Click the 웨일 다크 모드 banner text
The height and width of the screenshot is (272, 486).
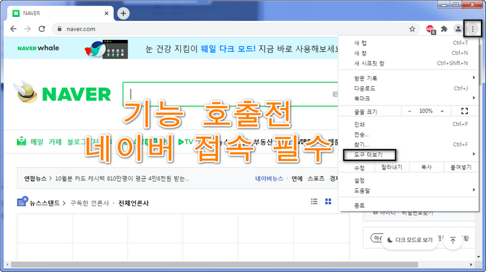(x=228, y=49)
